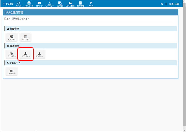This screenshot has height=132, width=186.
Task: Open 操作ログ tile
Action: (x=12, y=71)
